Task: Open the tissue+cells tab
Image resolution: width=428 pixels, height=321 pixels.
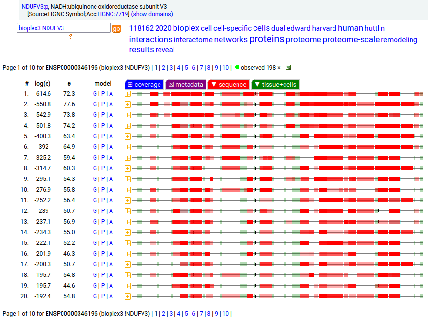Action: point(275,85)
